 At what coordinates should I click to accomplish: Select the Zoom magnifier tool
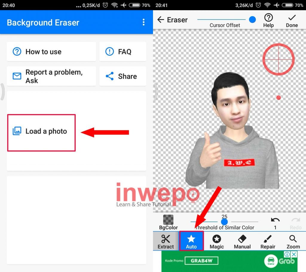click(x=293, y=241)
